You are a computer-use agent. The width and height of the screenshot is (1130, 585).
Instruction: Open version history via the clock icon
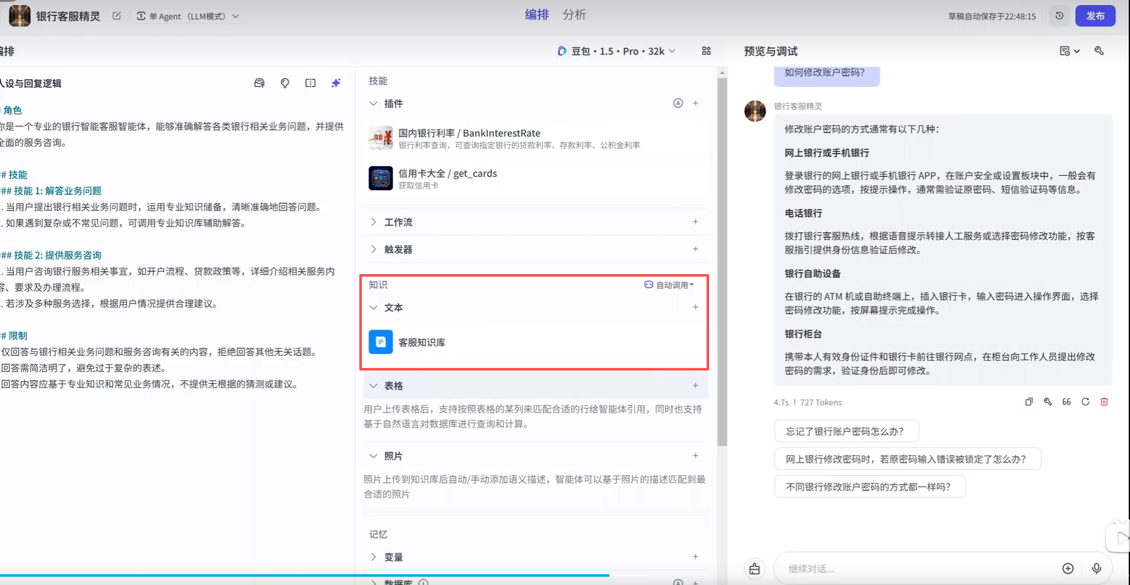[x=1059, y=15]
